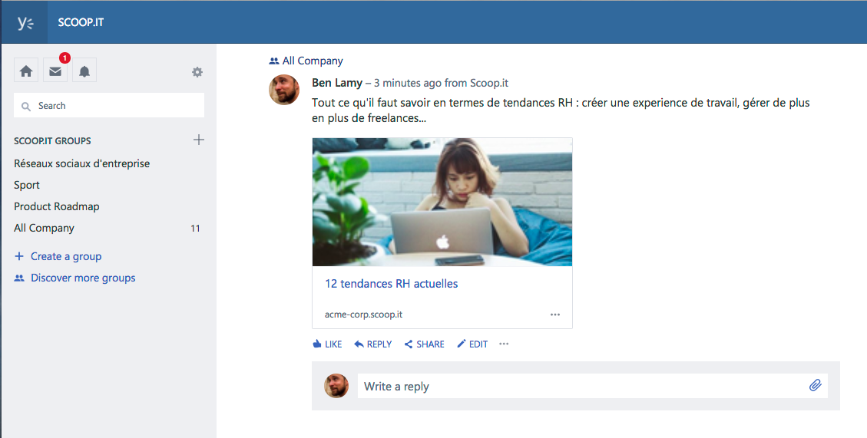The image size is (867, 438).
Task: Open the Product Roadmap group
Action: pyautogui.click(x=56, y=206)
